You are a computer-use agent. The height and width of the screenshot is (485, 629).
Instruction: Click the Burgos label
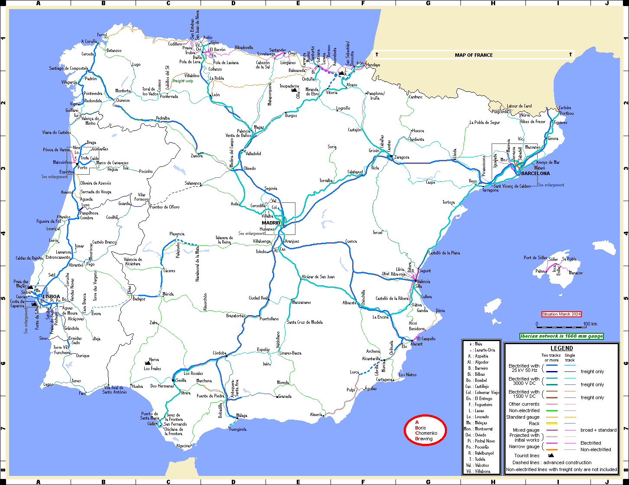291,115
